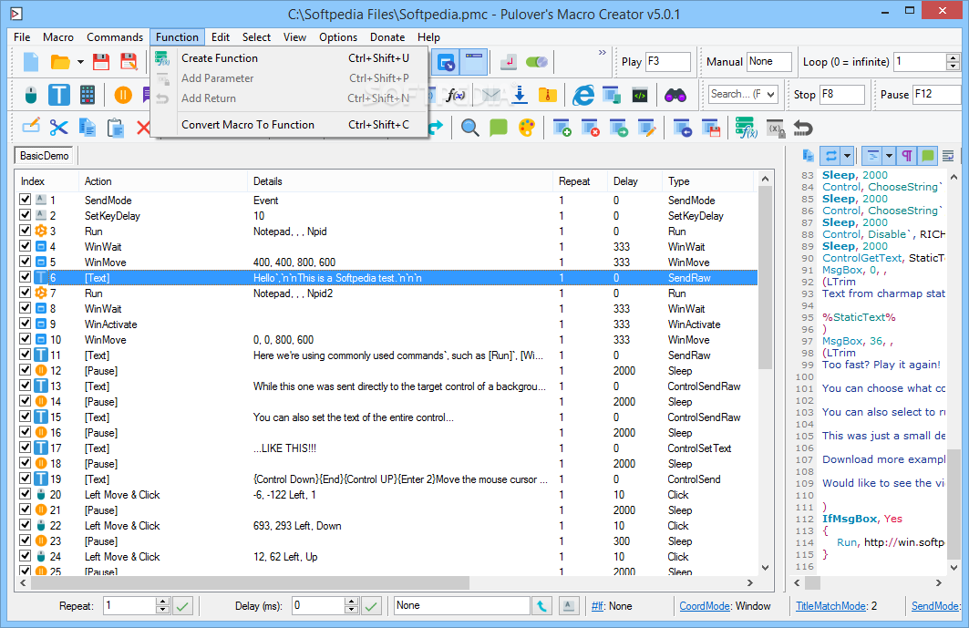This screenshot has width=969, height=628.
Task: Click the Save As floppy with pencil icon
Action: tap(129, 62)
